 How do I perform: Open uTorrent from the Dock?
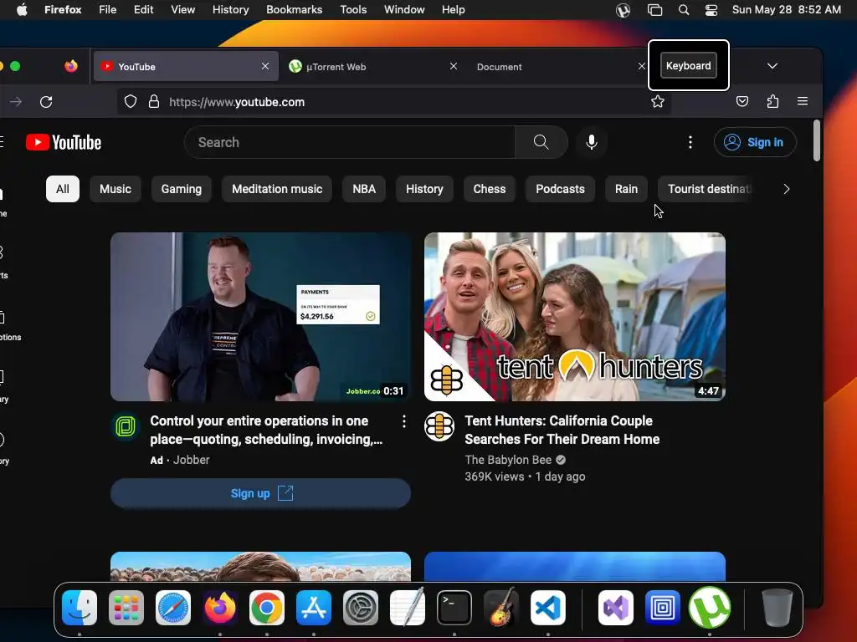[x=710, y=608]
